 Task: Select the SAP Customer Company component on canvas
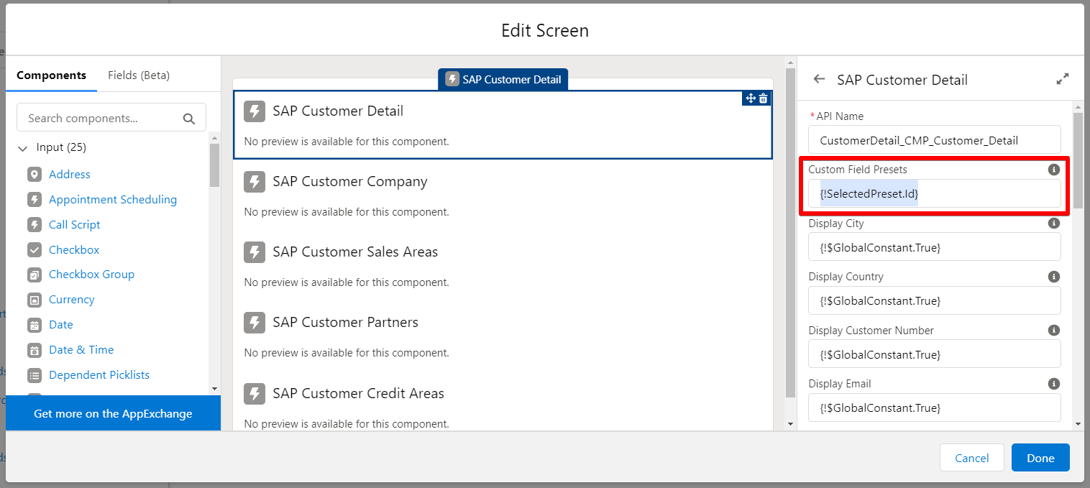(x=503, y=195)
